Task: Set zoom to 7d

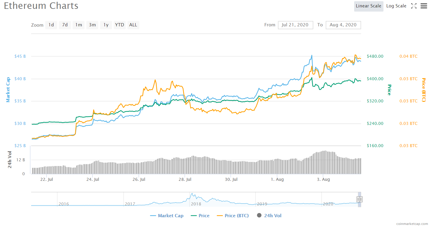Action: [65, 25]
